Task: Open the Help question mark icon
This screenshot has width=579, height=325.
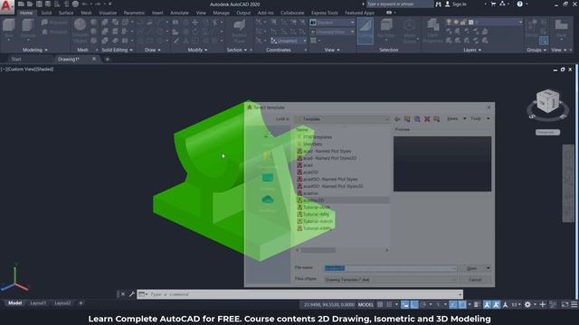Action: [x=519, y=4]
